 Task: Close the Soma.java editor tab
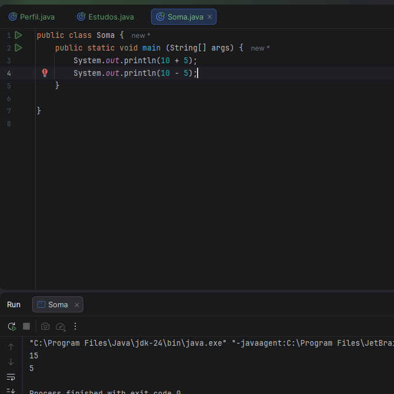[210, 17]
